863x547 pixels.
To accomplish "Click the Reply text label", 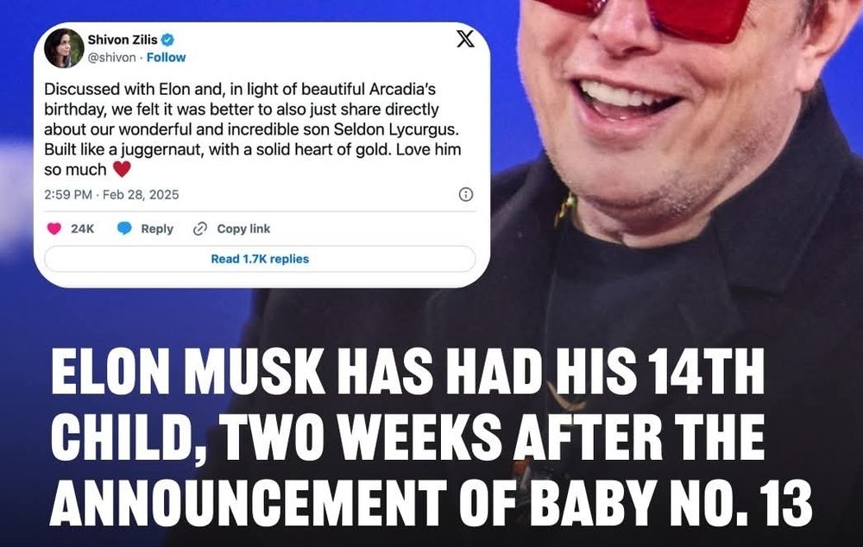I will point(157,229).
